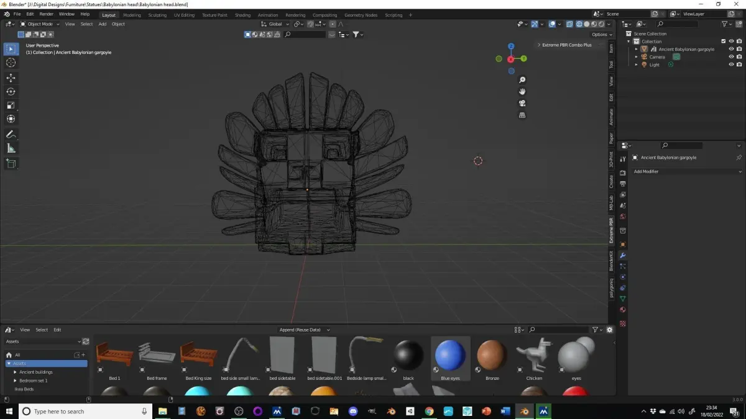This screenshot has width=746, height=419.
Task: Open the BlenderKit sidebar tab
Action: 611,260
